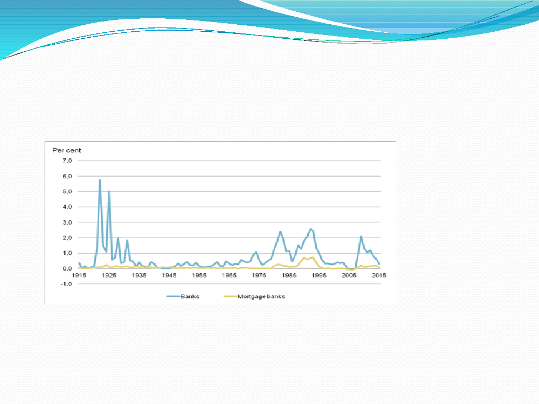Viewport: 539px width, 404px height.
Task: Click the yellow Mortgage banks legend marker
Action: point(230,296)
